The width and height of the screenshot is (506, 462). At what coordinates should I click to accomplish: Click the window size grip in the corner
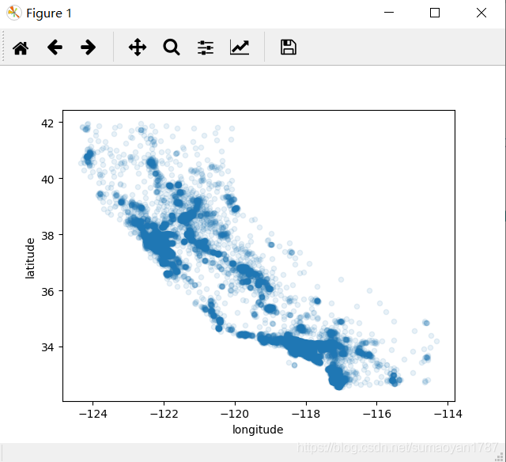tap(499, 456)
